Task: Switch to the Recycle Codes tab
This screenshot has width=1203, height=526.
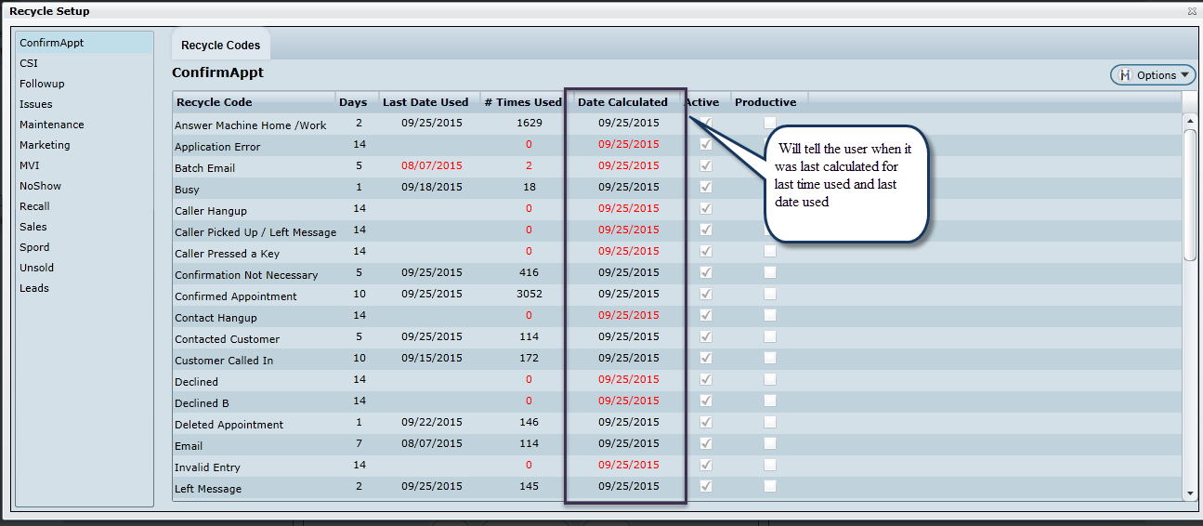Action: point(221,46)
